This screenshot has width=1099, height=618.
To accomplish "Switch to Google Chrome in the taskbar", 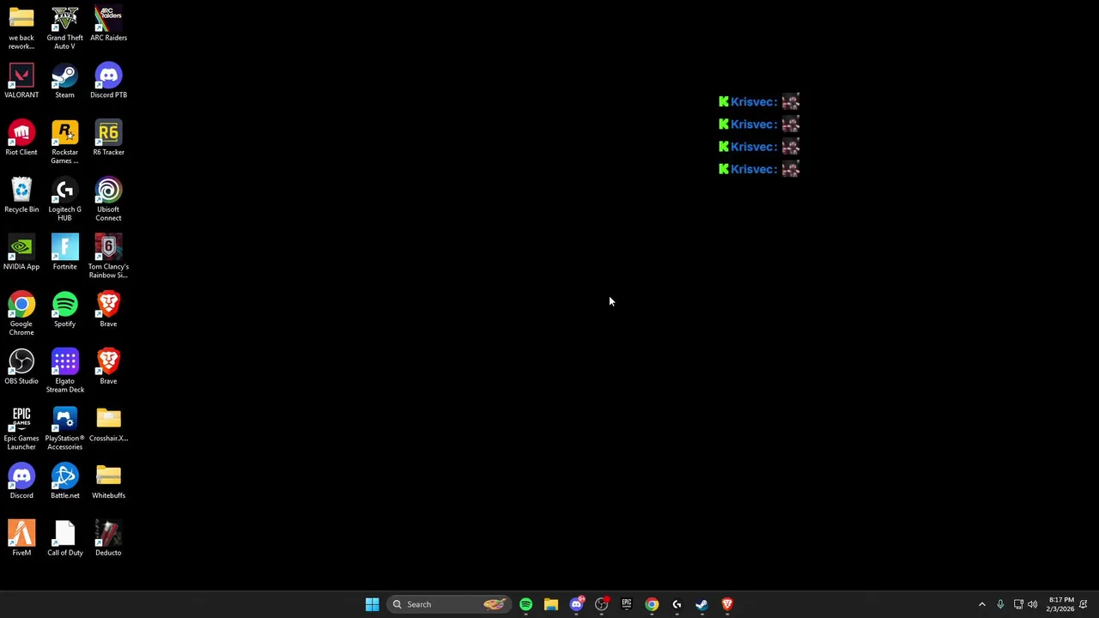I will pyautogui.click(x=652, y=604).
